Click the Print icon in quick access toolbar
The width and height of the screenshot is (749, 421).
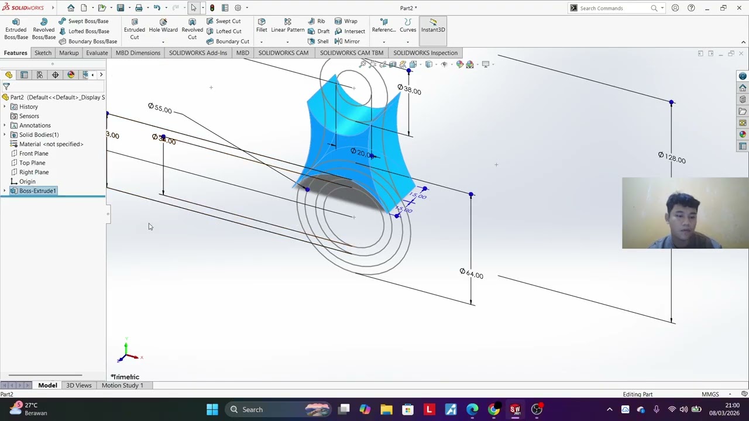click(x=139, y=8)
